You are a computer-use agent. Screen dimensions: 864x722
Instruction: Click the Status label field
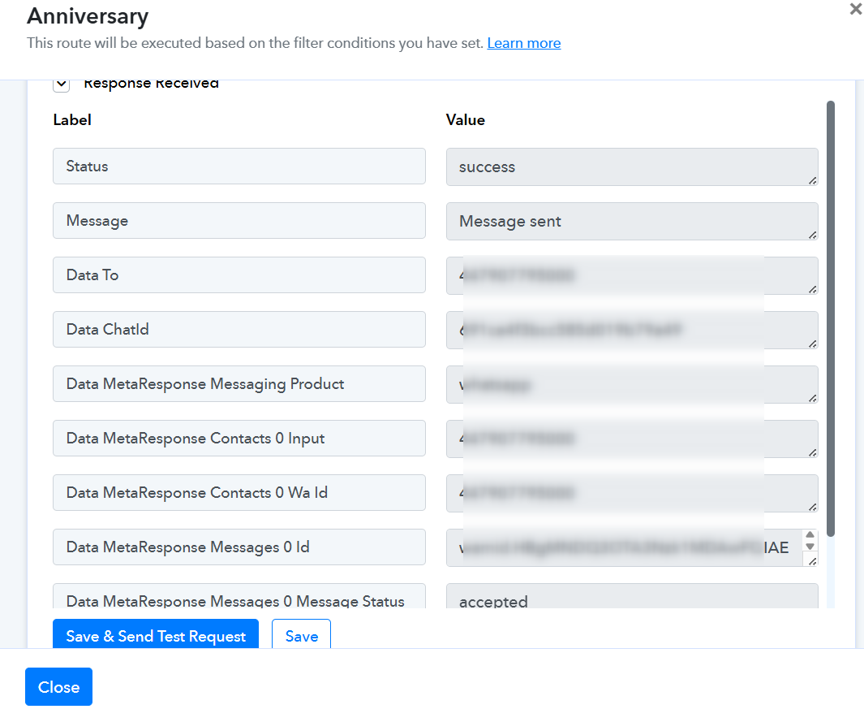(x=239, y=166)
